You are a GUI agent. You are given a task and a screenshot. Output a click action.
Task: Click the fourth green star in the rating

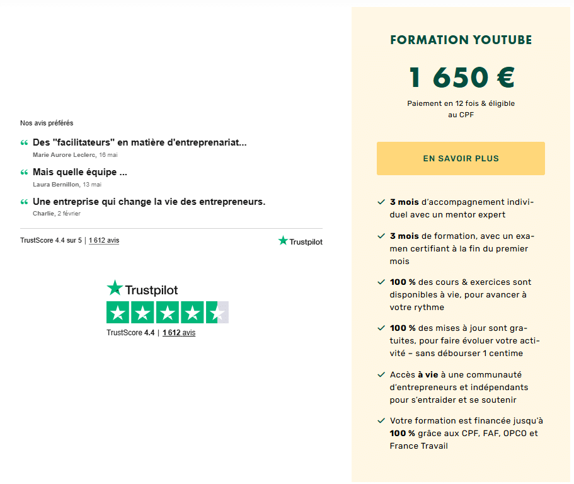click(x=192, y=313)
